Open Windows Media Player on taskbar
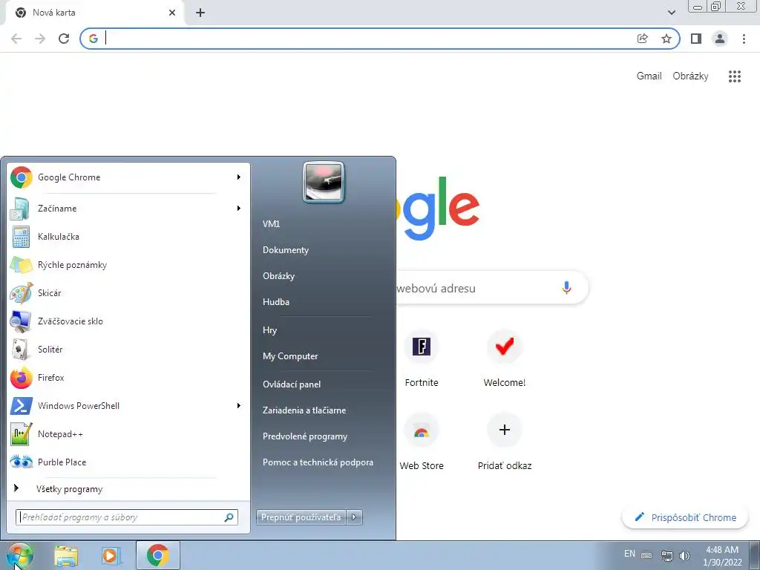 [x=111, y=556]
